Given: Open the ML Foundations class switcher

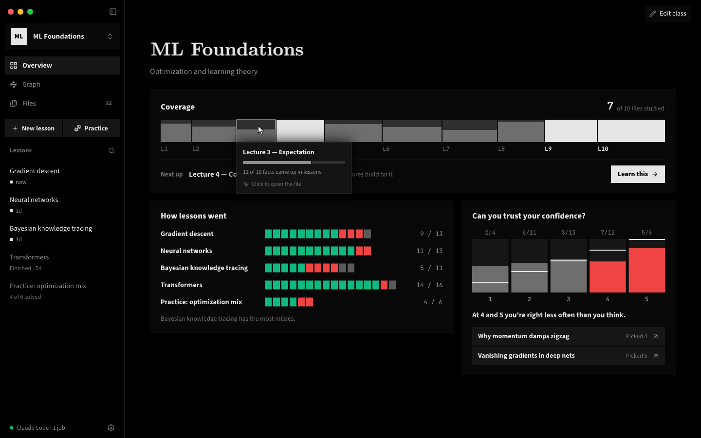Looking at the screenshot, I should click(62, 36).
